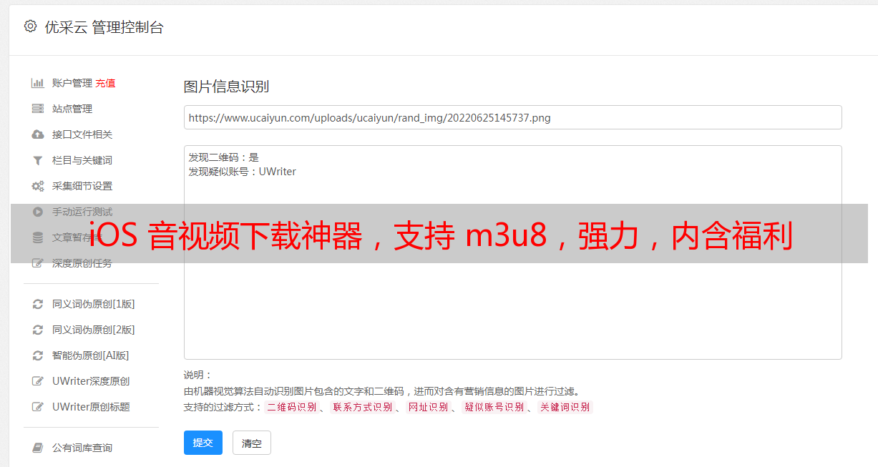Click the 联系方式识别 tag
This screenshot has height=467, width=878.
click(362, 407)
